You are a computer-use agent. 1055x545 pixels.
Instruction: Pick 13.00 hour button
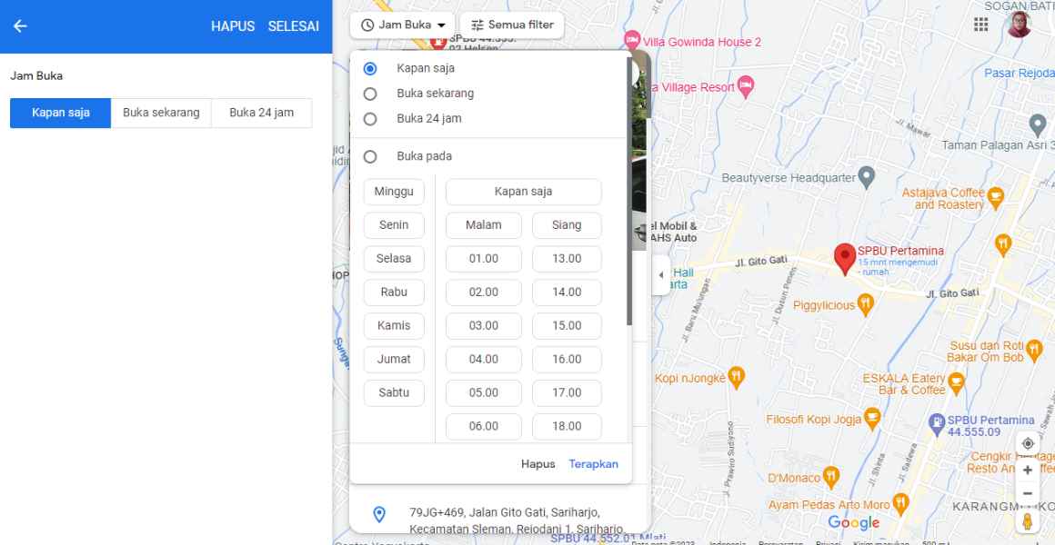(x=567, y=259)
